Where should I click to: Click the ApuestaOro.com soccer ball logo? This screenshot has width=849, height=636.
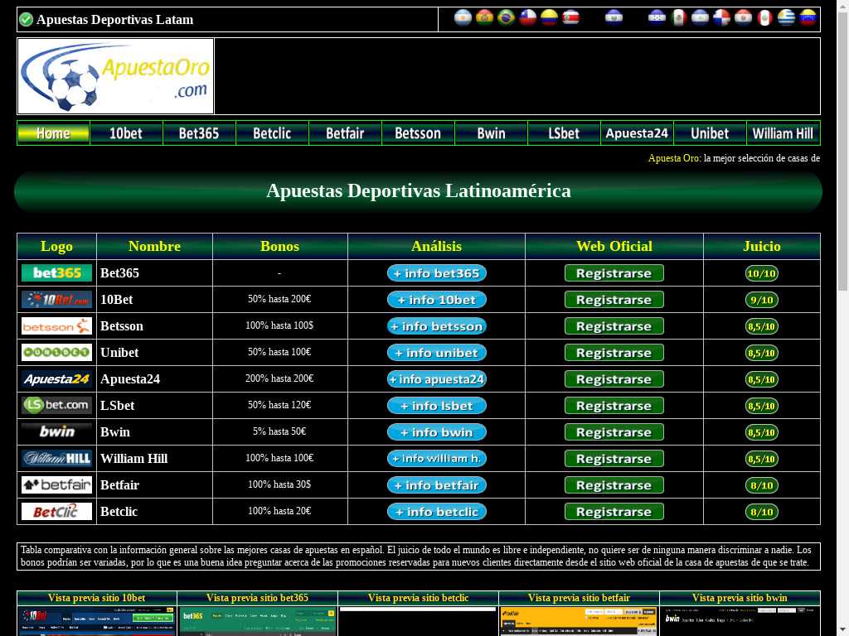[x=116, y=76]
